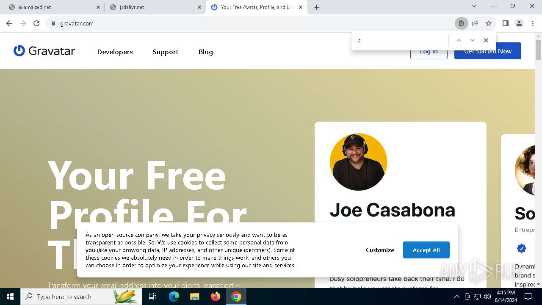Open the Chrome three-dot menu
The width and height of the screenshot is (542, 305).
[x=533, y=23]
